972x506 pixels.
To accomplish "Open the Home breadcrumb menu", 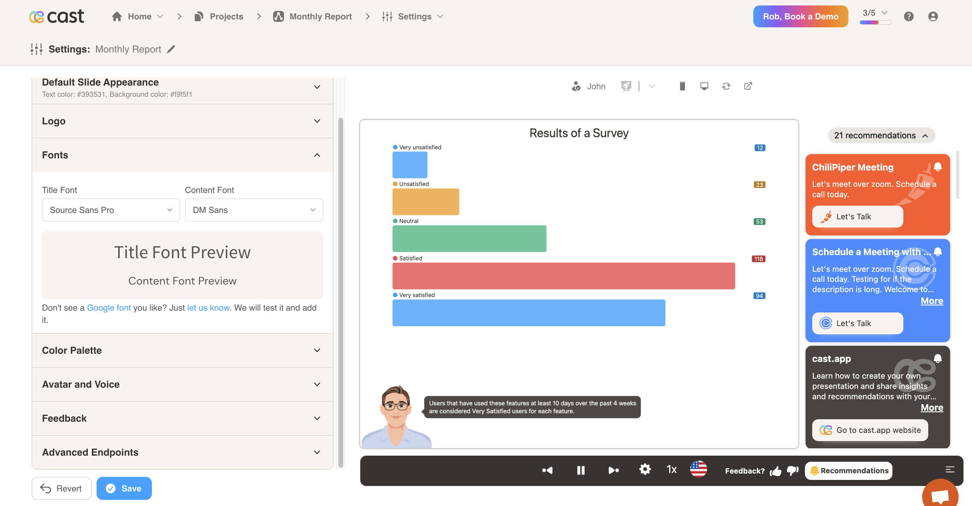I will pyautogui.click(x=138, y=16).
